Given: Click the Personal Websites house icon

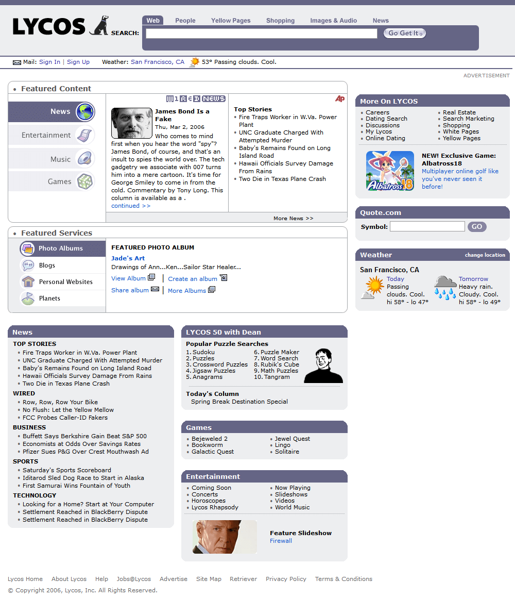Looking at the screenshot, I should [x=28, y=281].
